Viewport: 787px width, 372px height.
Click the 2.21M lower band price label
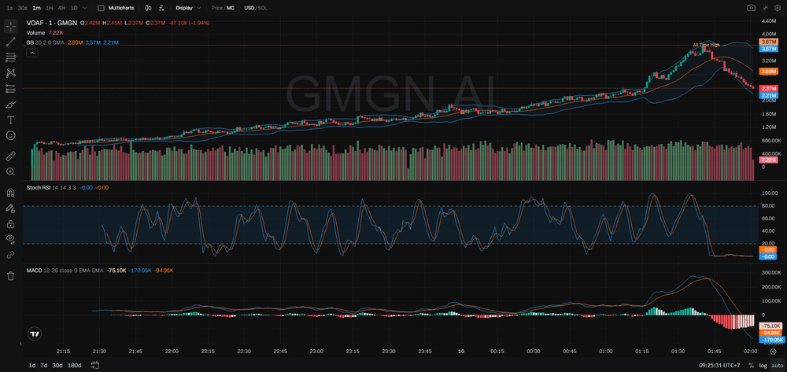(770, 95)
